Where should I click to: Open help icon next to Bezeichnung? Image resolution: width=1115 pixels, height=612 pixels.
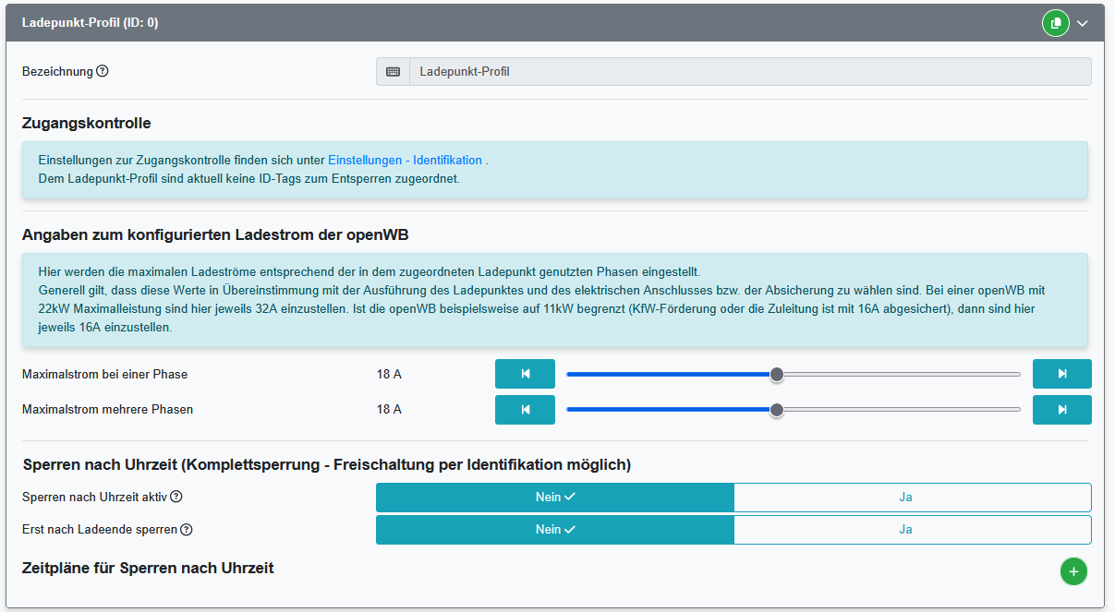click(103, 71)
